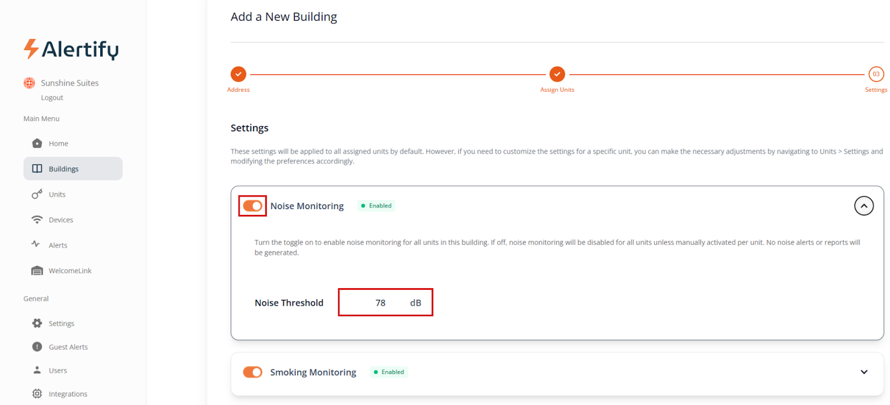Click the Guest Alerts exclamation icon

[x=37, y=347]
